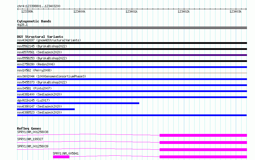Click the blue esv3602044 variant bar
255x160 pixels.
click(x=132, y=79)
